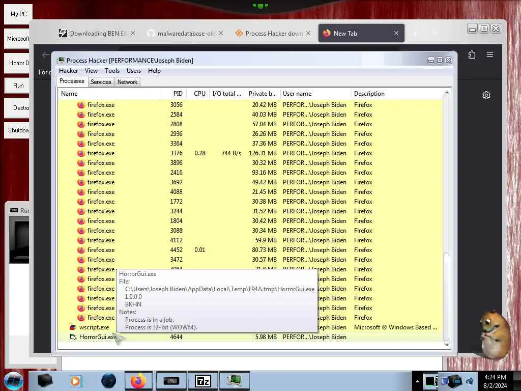Sort by the PID column header
521x391 pixels.
tap(174, 94)
